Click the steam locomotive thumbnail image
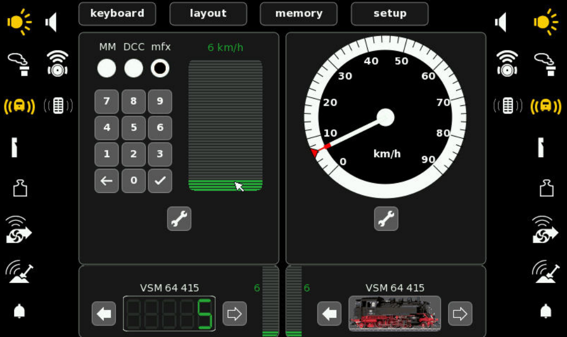This screenshot has width=567, height=337. (394, 313)
